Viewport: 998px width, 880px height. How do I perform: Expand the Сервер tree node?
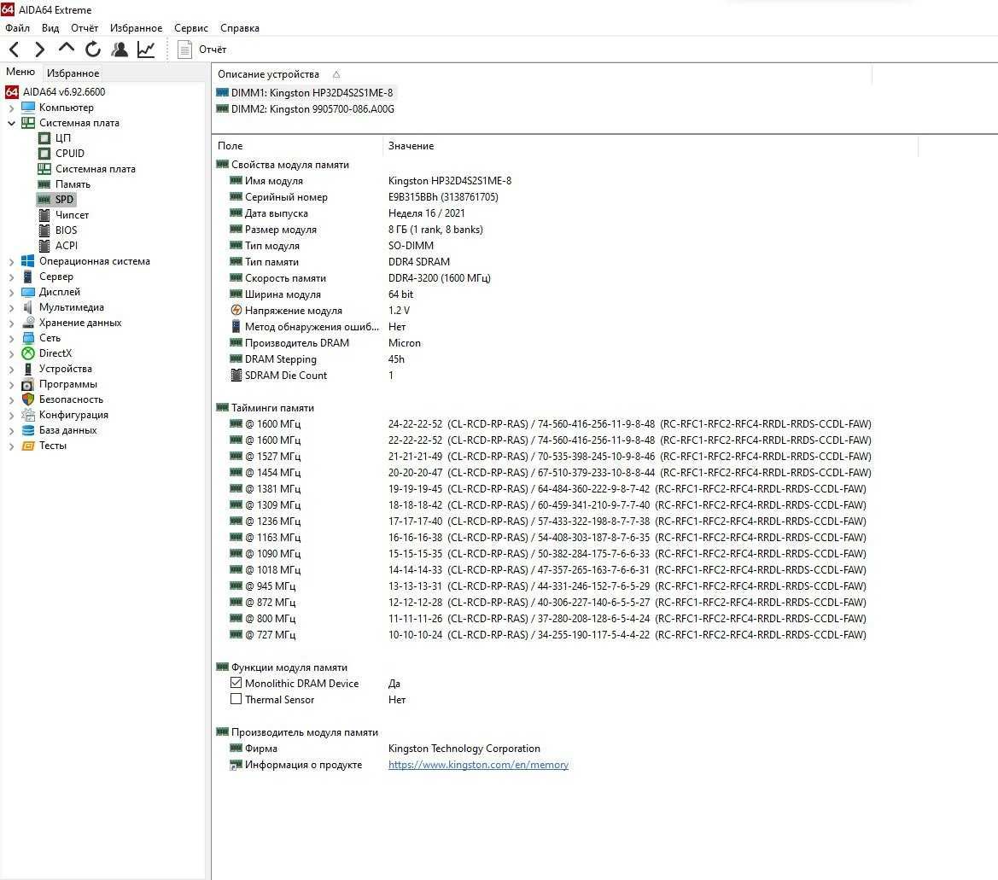[11, 277]
